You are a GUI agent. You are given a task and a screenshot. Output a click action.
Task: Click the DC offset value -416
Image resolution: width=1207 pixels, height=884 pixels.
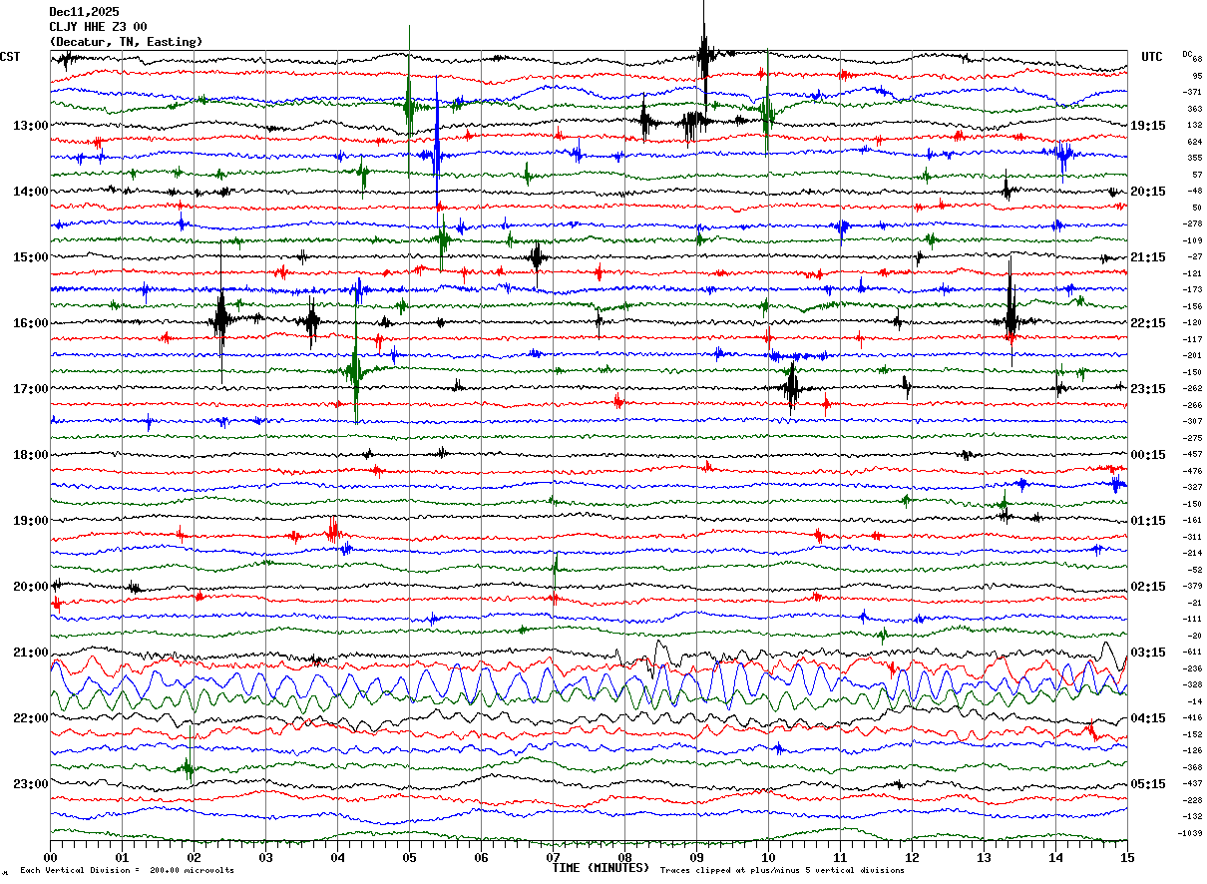pyautogui.click(x=1193, y=718)
